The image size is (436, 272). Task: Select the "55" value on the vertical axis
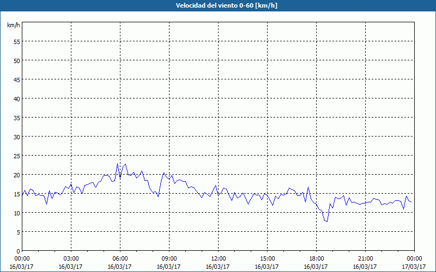point(17,42)
